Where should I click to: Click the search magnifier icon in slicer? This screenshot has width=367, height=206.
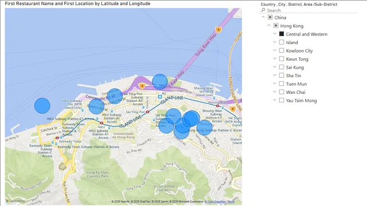pyautogui.click(x=263, y=10)
